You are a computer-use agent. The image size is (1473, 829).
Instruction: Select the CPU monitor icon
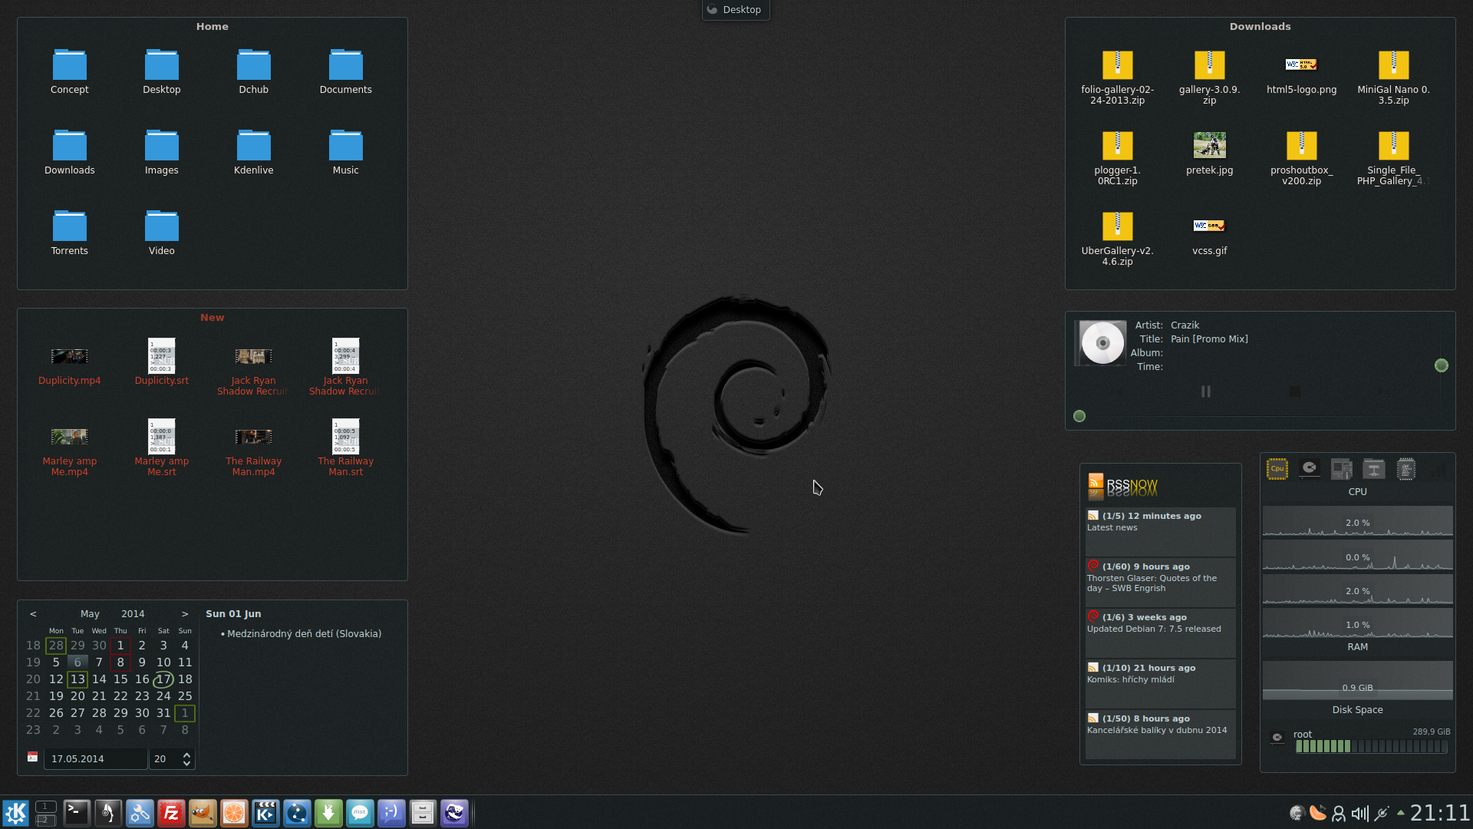[x=1277, y=469]
